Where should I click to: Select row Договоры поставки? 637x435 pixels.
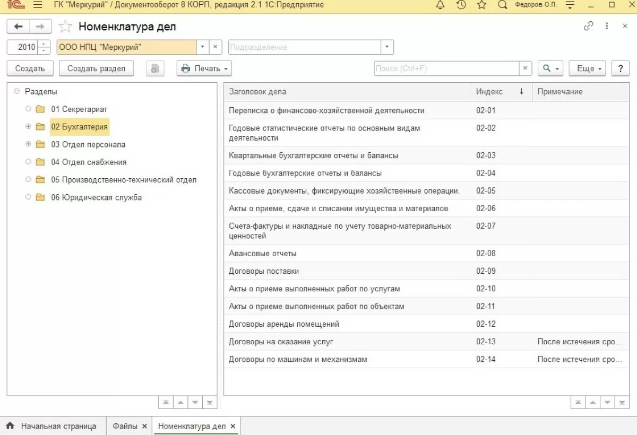tap(427, 271)
